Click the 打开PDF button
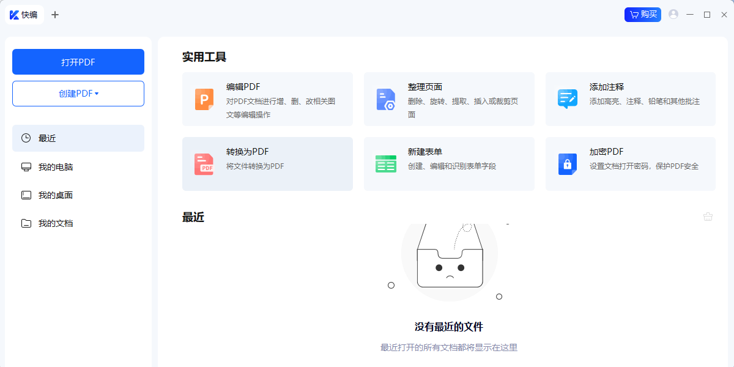Viewport: 734px width, 367px height. click(78, 62)
